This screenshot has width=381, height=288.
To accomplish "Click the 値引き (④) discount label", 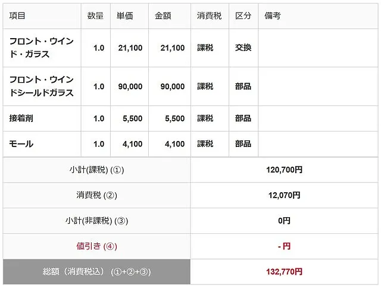I will tap(96, 246).
